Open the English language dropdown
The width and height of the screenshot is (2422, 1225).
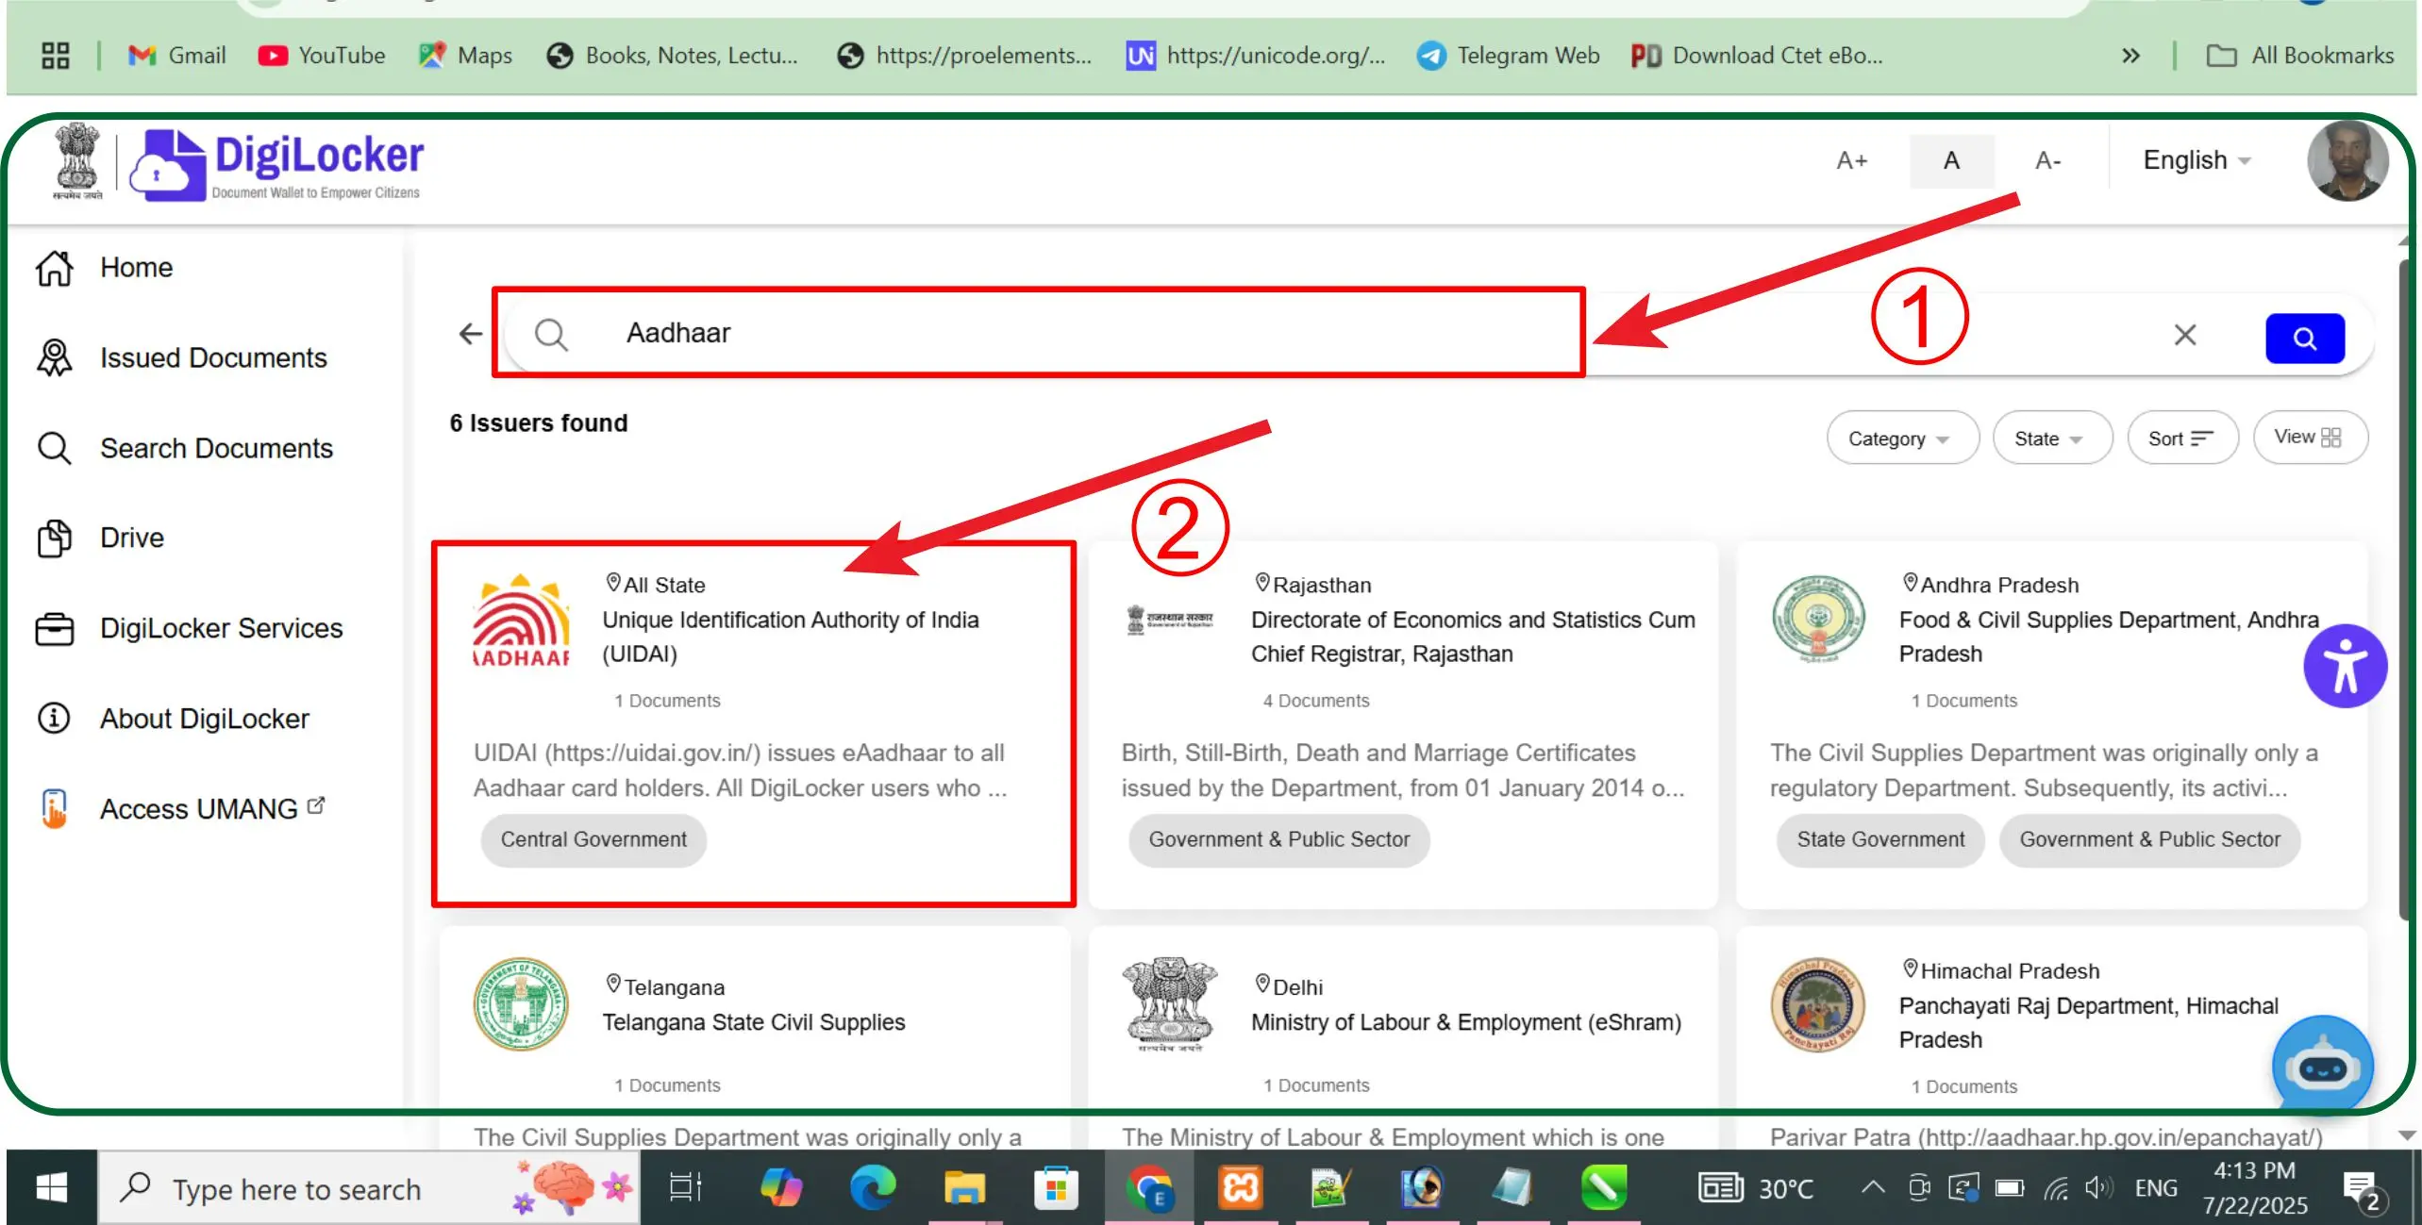pyautogui.click(x=2197, y=161)
